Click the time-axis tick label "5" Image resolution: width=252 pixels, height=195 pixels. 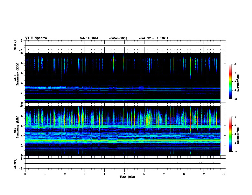tap(124, 174)
